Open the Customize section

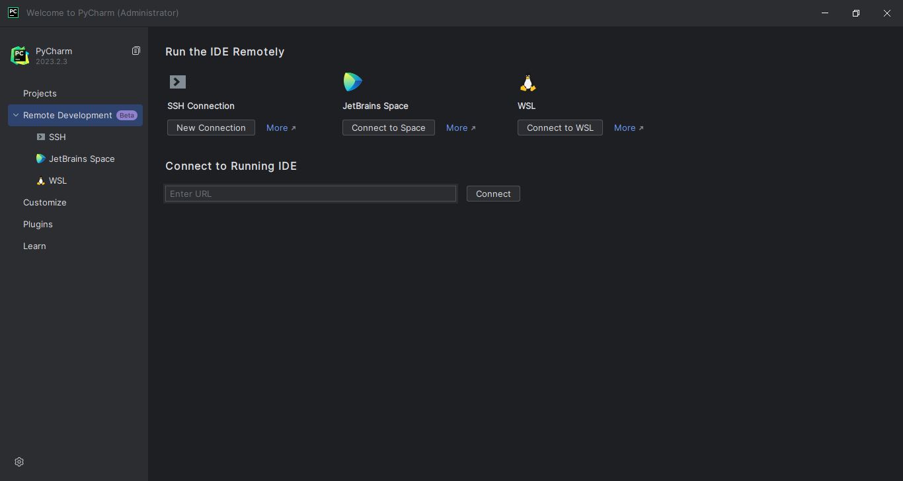(x=75, y=202)
